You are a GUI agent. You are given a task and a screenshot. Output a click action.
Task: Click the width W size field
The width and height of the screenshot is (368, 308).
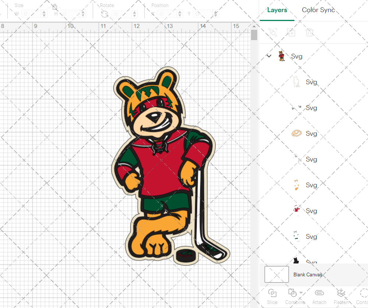[32, 14]
